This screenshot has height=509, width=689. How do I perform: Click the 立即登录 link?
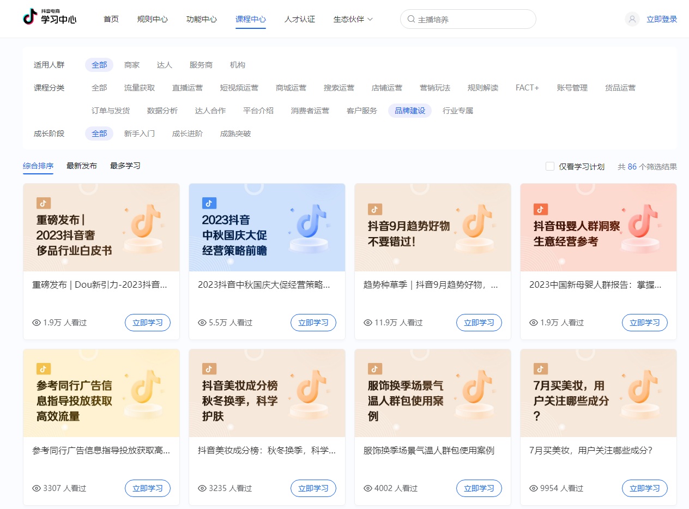click(x=662, y=19)
